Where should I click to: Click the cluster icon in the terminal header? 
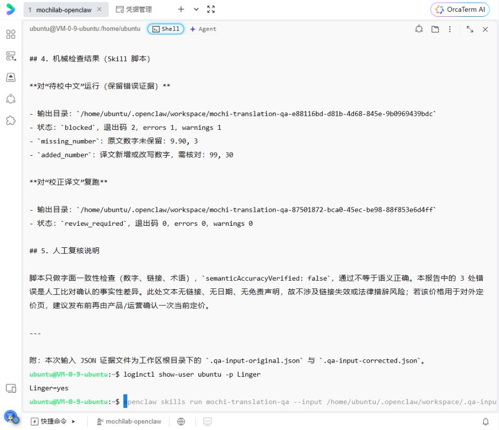(419, 29)
